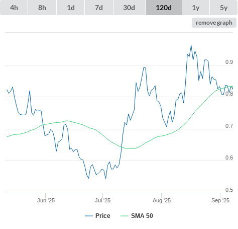
Task: Click the blue Price legend line icon
Action: point(89,216)
